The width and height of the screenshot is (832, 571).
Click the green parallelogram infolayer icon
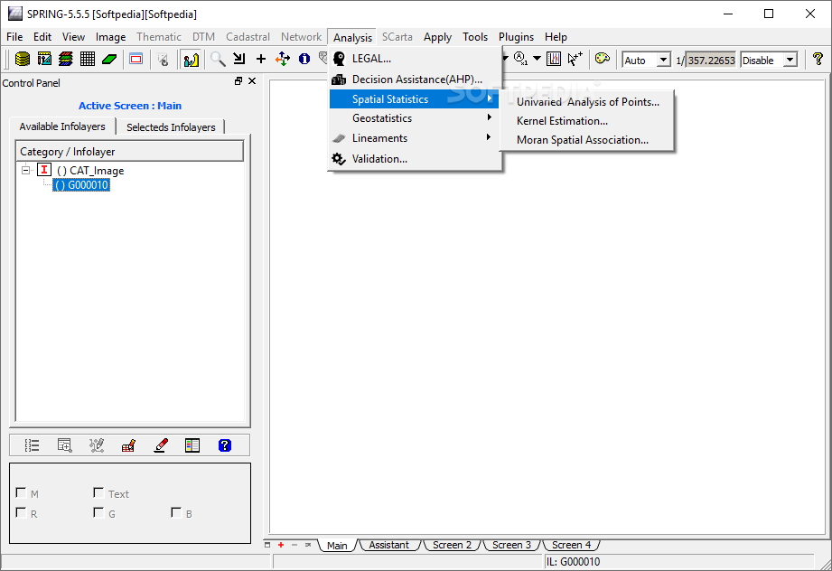(109, 59)
